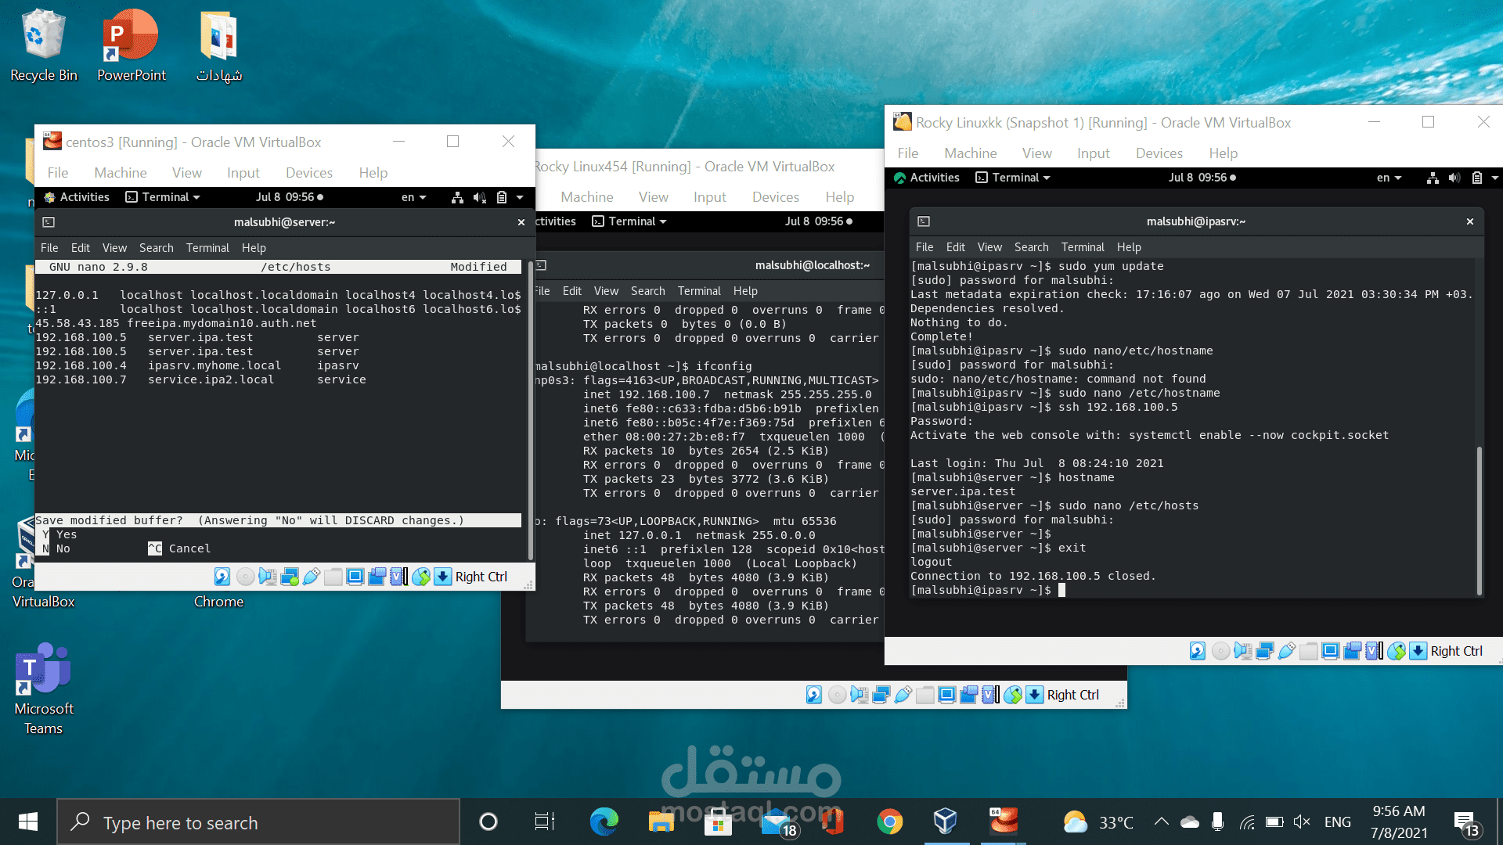Click terminal window icon left of malsubhi@ipasrv title

click(924, 221)
